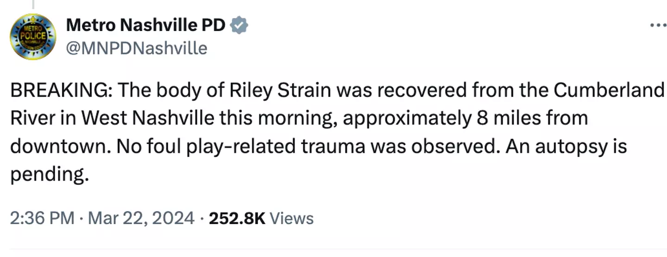Open the @MNPDNashville handle link
The height and width of the screenshot is (257, 667).
(x=137, y=48)
